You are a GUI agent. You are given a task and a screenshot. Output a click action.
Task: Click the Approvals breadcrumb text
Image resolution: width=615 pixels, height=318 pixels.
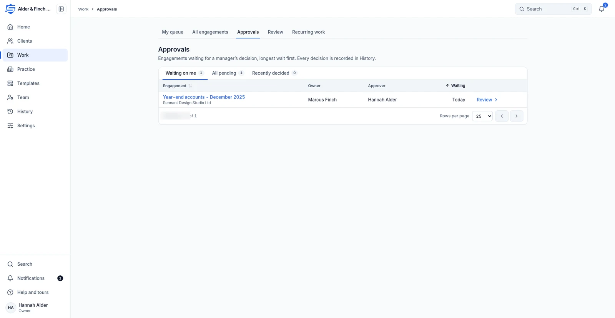click(x=107, y=9)
